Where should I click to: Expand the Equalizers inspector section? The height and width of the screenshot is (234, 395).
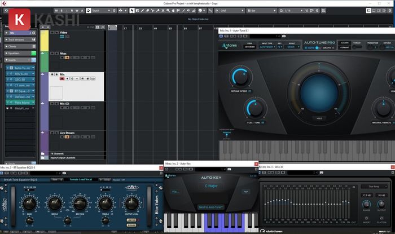20,54
